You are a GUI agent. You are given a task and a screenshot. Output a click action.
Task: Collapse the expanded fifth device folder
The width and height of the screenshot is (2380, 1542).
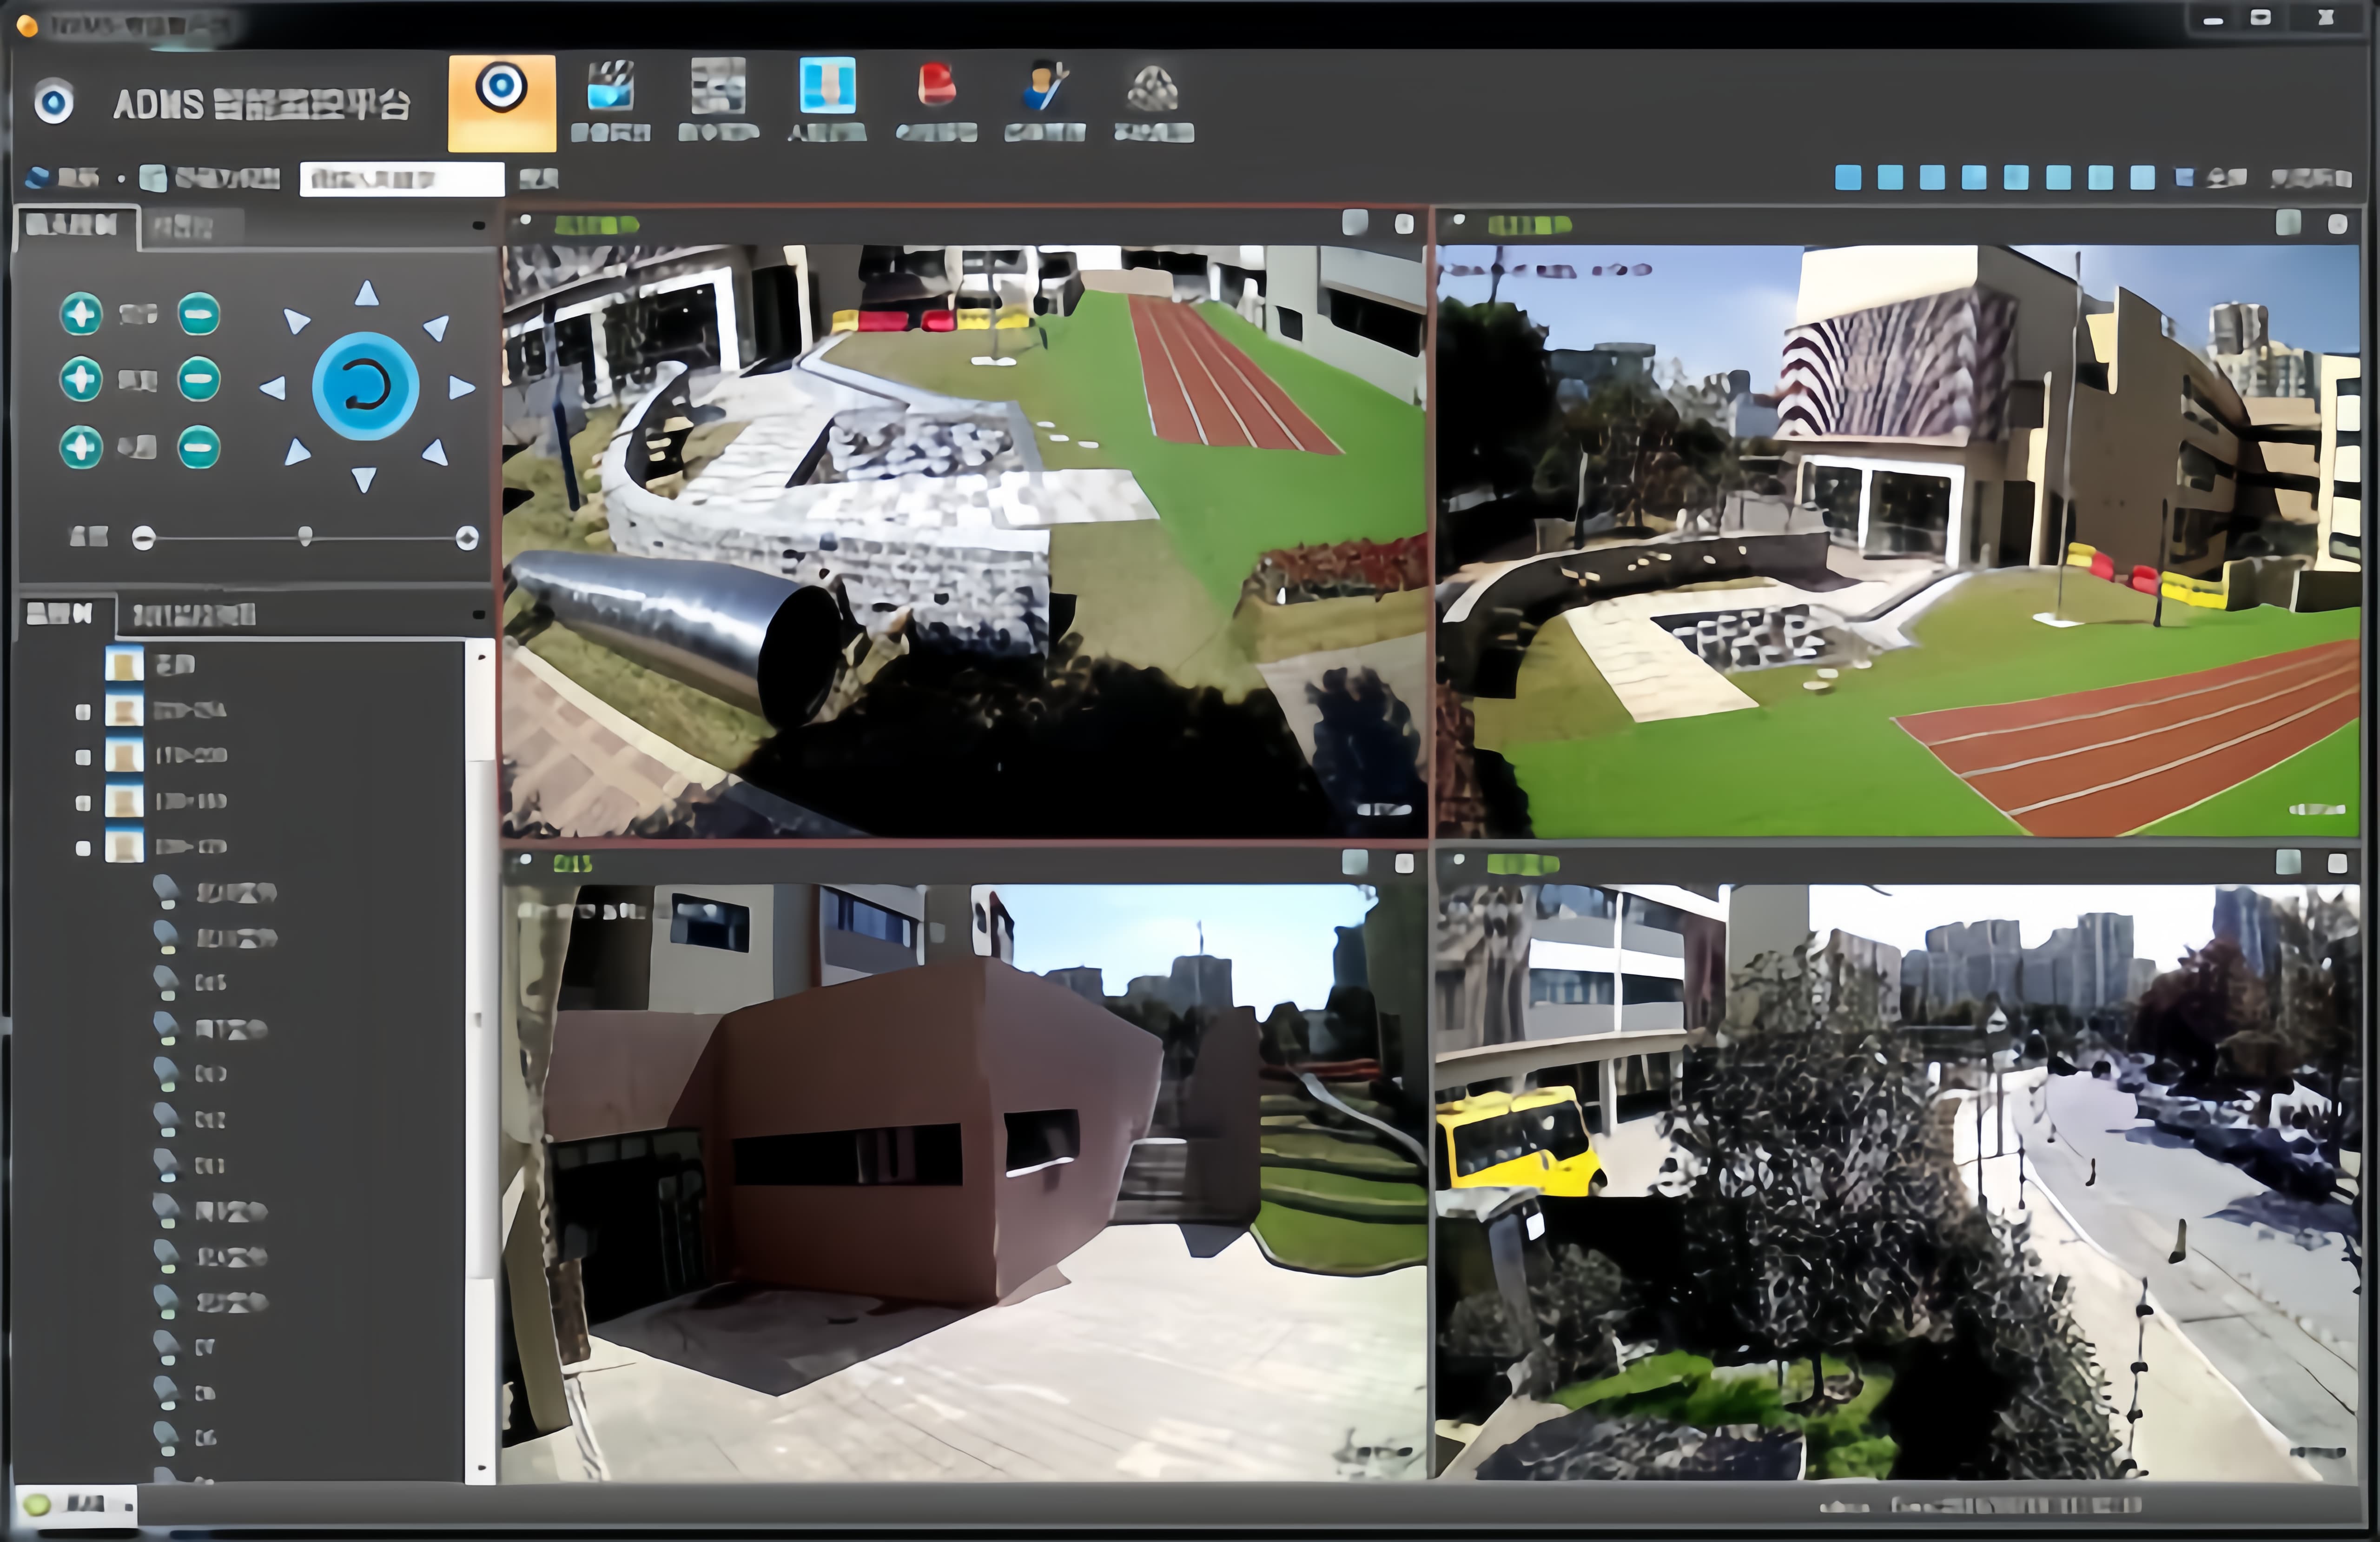(x=83, y=849)
